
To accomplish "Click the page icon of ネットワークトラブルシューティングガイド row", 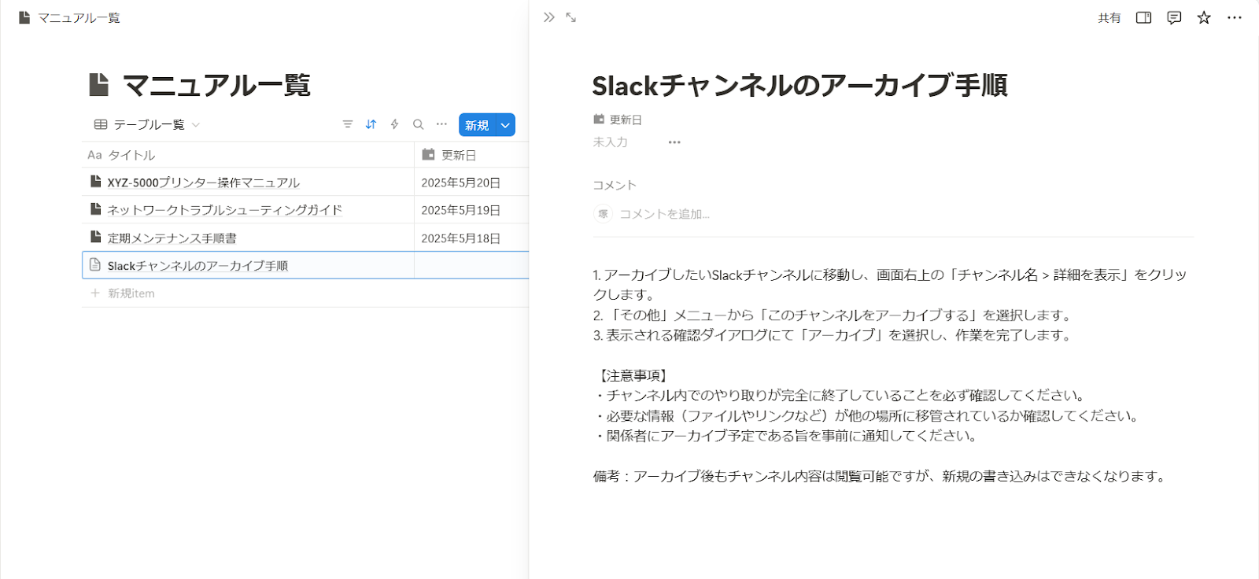I will pos(95,209).
